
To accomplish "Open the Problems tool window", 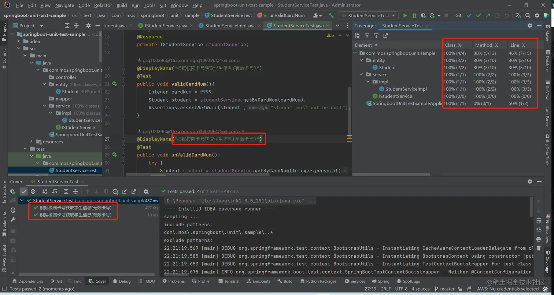I will click(x=173, y=281).
